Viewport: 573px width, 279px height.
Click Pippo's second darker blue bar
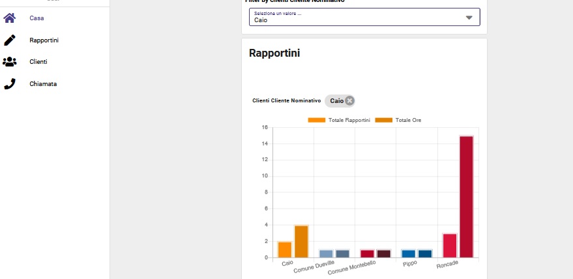(425, 254)
